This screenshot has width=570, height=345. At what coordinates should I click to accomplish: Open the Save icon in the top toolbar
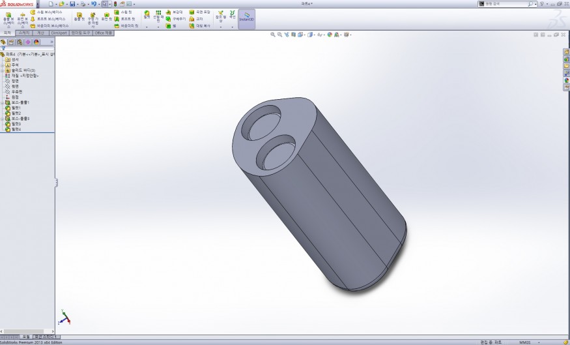(73, 4)
